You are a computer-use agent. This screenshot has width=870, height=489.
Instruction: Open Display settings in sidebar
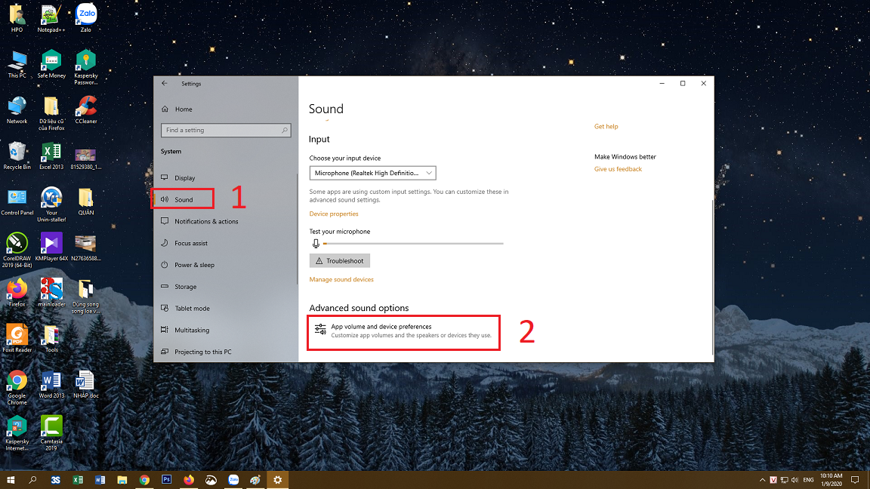coord(184,178)
